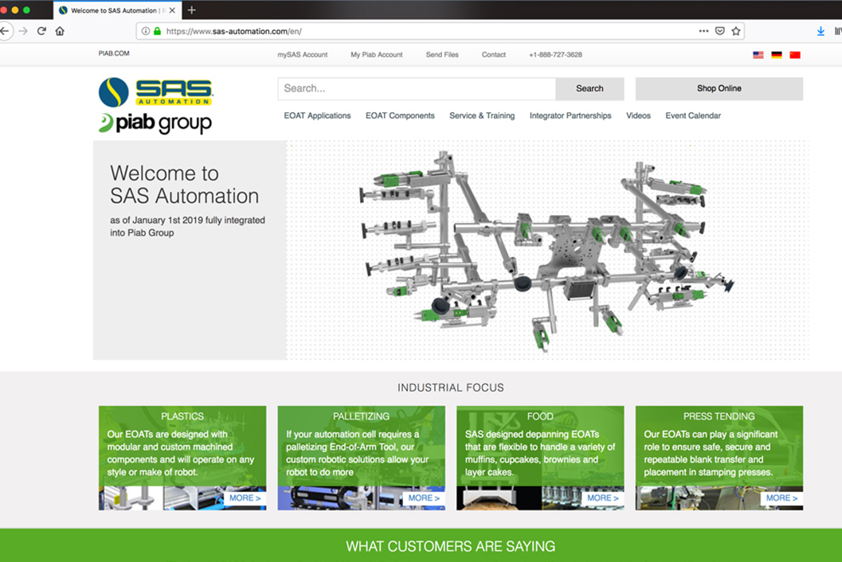Click the PRESS TENDING card title
Image resolution: width=842 pixels, height=562 pixels.
click(x=719, y=416)
